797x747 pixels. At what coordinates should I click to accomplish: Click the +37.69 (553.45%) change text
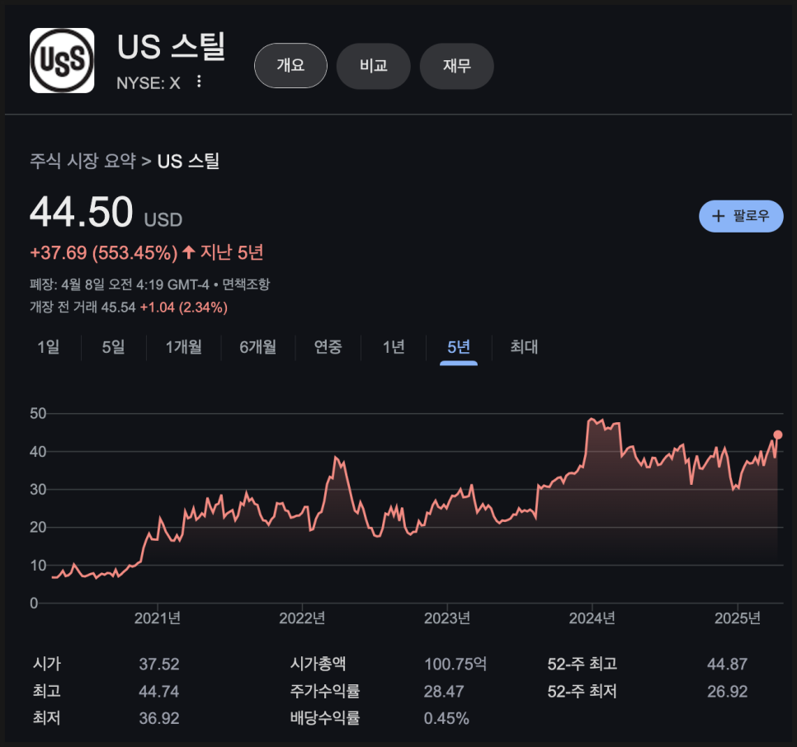point(104,252)
